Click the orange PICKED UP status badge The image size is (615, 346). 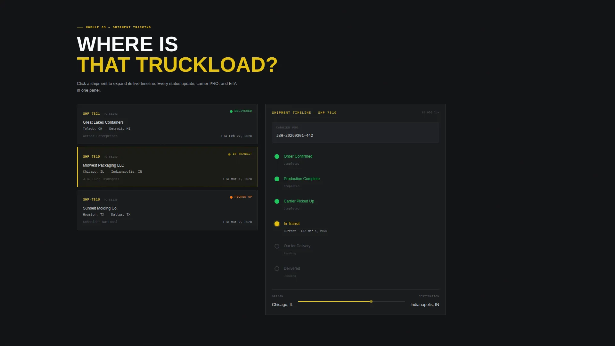[x=241, y=197]
